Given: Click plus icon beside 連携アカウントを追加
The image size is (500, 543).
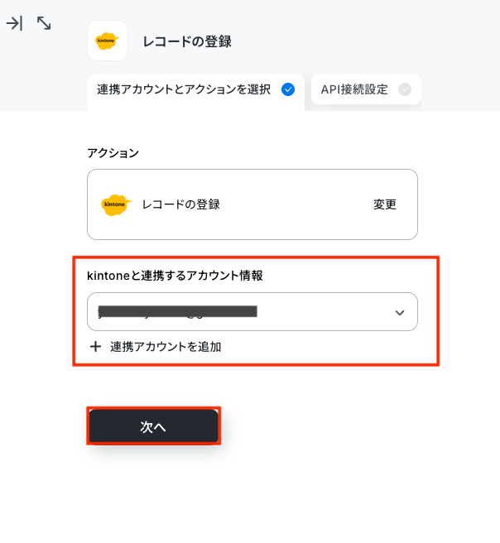Looking at the screenshot, I should click(x=95, y=347).
